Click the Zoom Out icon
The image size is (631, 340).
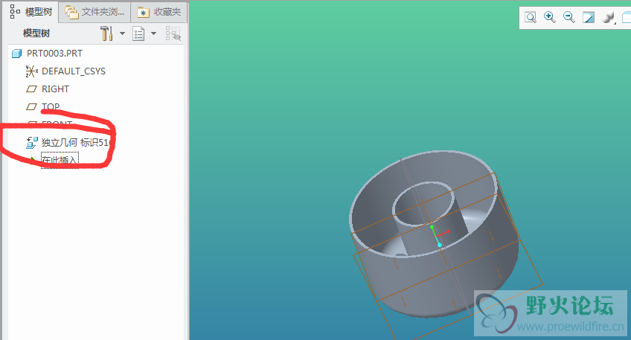pyautogui.click(x=569, y=17)
